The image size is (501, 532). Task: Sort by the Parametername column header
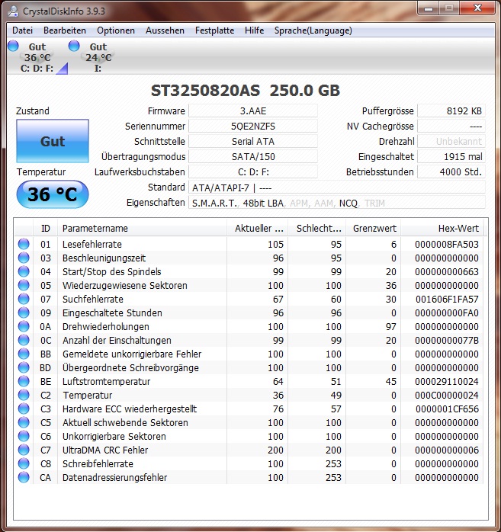pos(143,229)
